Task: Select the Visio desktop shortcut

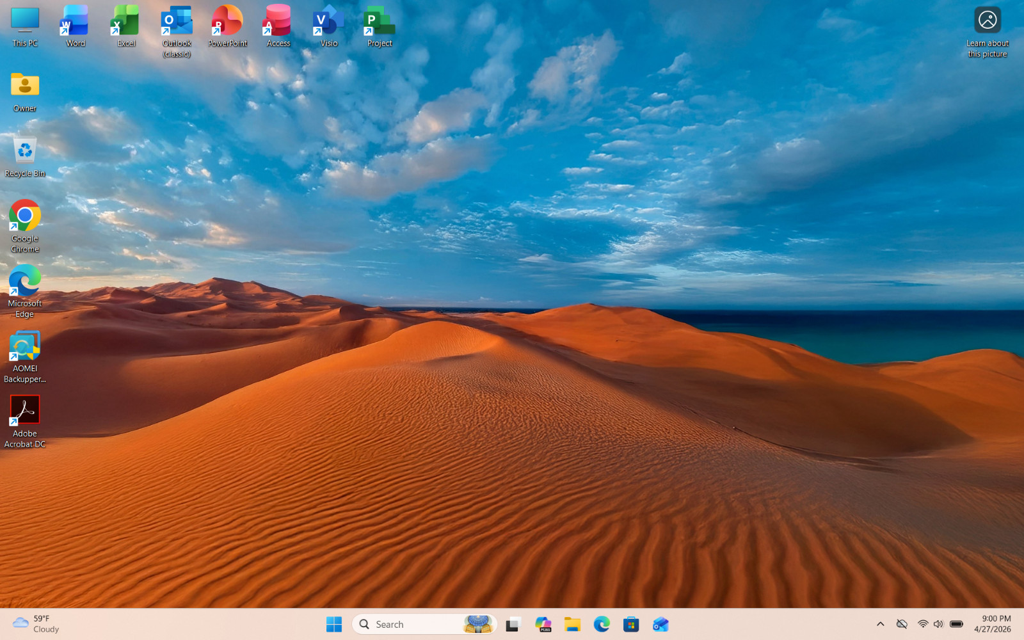Action: coord(329,26)
